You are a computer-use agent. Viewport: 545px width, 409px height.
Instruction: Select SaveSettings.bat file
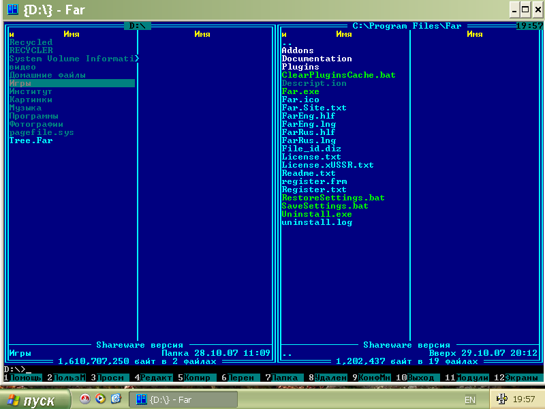325,206
